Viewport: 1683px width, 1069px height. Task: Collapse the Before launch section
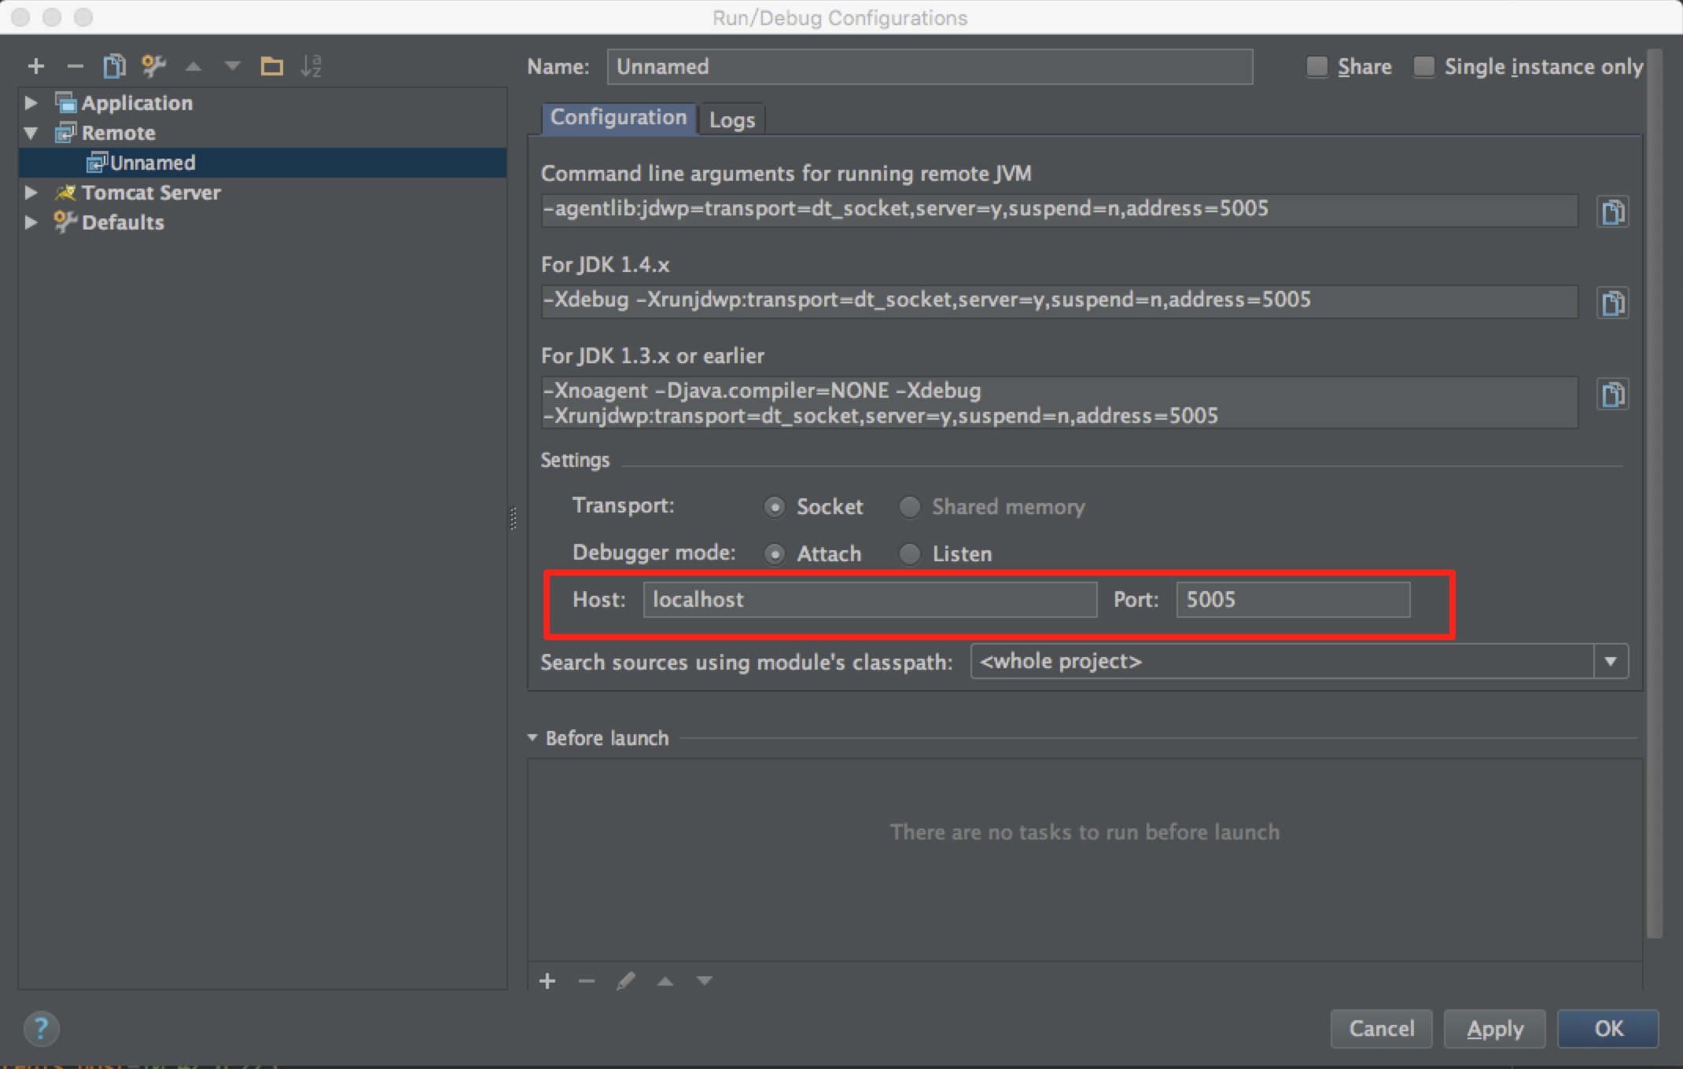[x=532, y=738]
